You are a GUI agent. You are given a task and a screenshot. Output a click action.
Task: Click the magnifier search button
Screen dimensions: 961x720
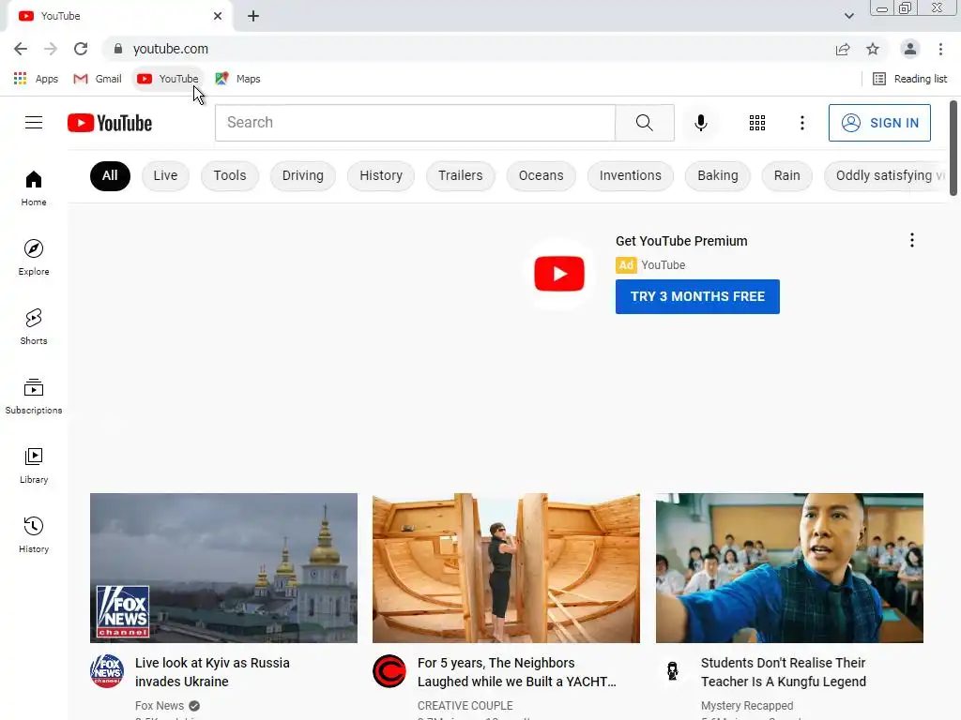click(645, 123)
